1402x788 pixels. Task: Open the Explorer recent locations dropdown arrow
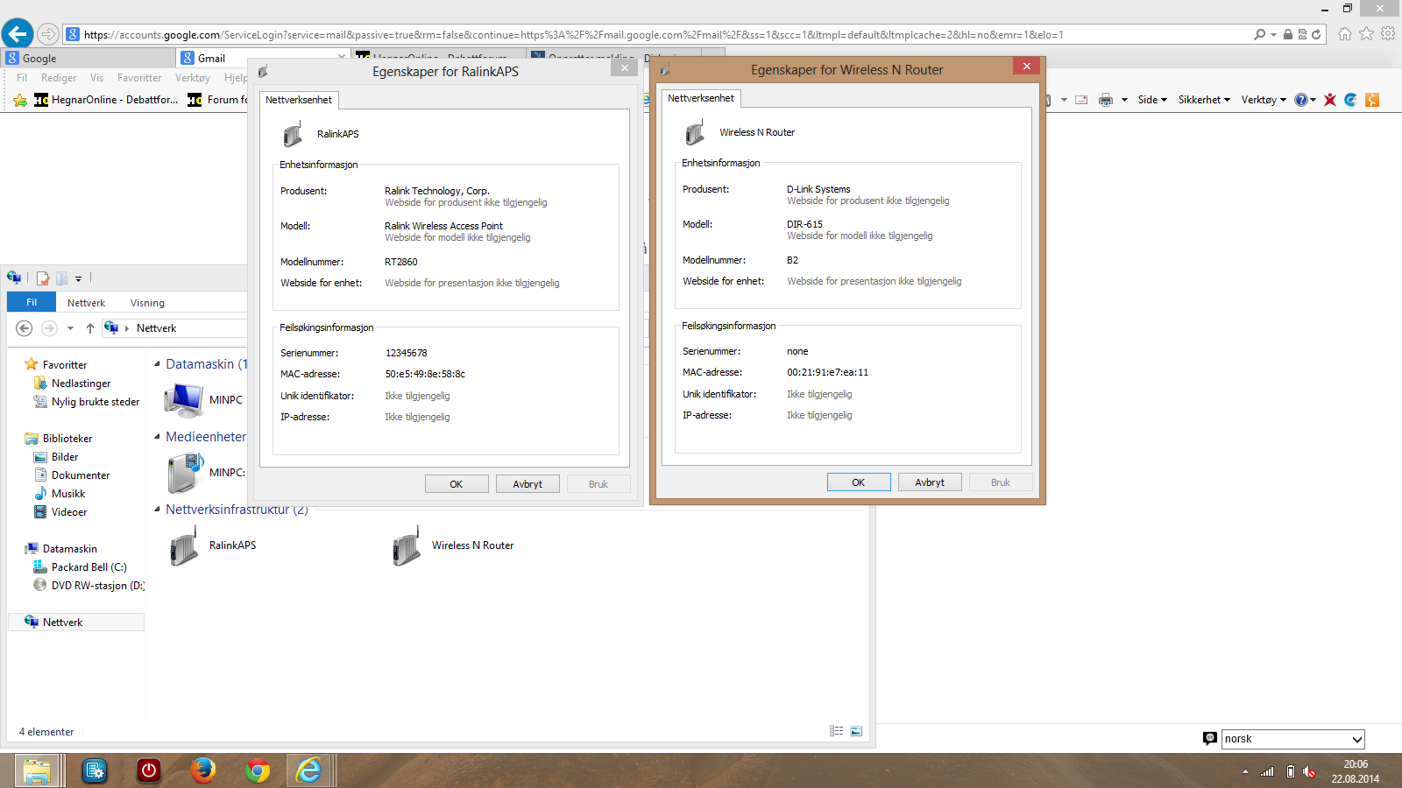(x=70, y=328)
